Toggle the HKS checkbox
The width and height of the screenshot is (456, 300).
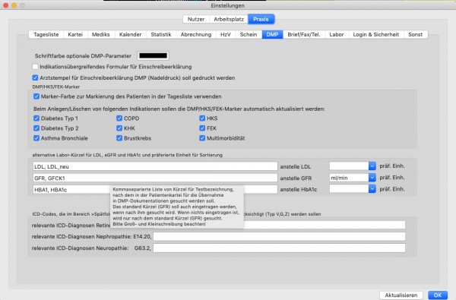(202, 118)
